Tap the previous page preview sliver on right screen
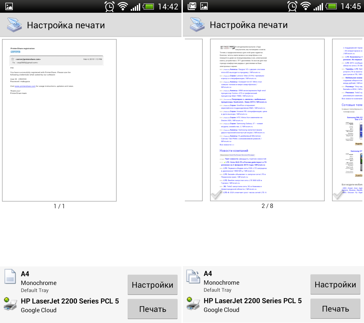Viewport: 364px width, 323px height. coord(194,120)
